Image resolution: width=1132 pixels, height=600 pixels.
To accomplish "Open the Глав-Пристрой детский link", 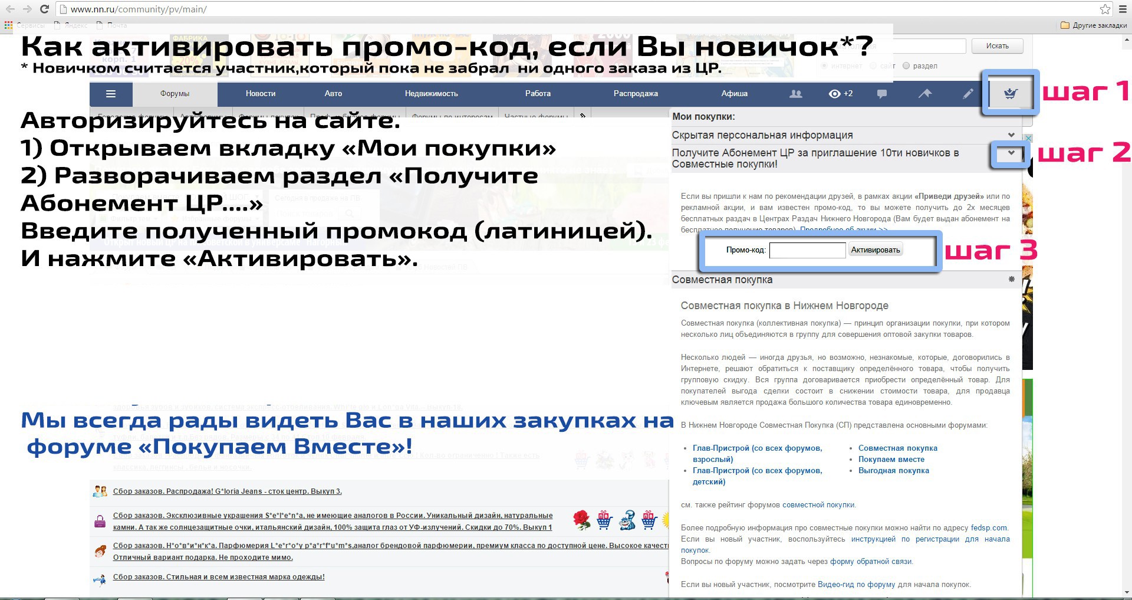I will [757, 476].
